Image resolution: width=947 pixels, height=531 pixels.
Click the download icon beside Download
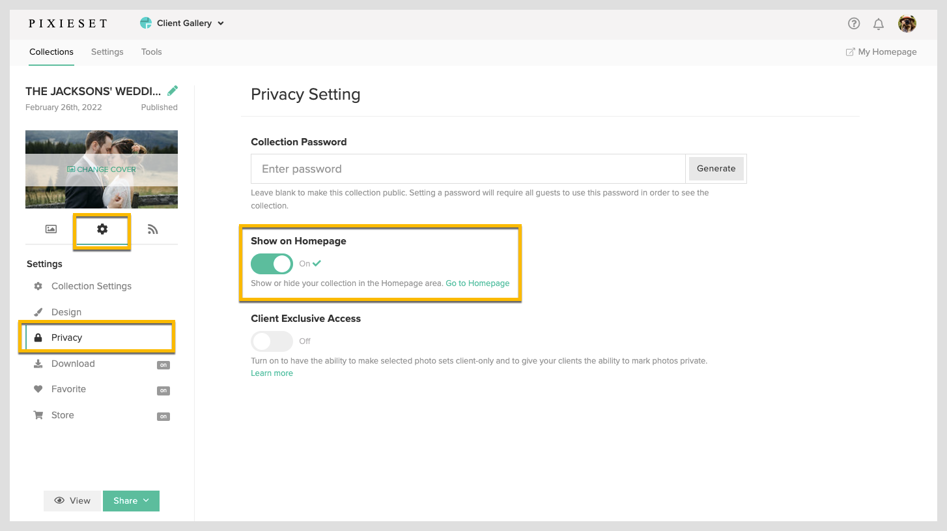(x=38, y=364)
